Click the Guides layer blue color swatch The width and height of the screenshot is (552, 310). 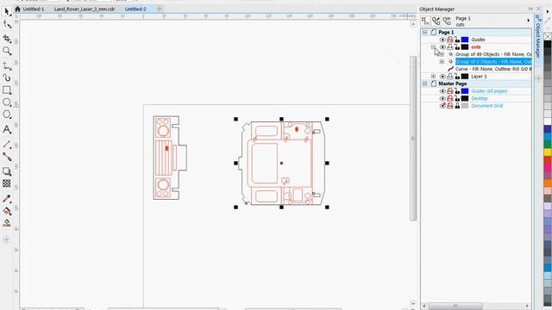465,40
